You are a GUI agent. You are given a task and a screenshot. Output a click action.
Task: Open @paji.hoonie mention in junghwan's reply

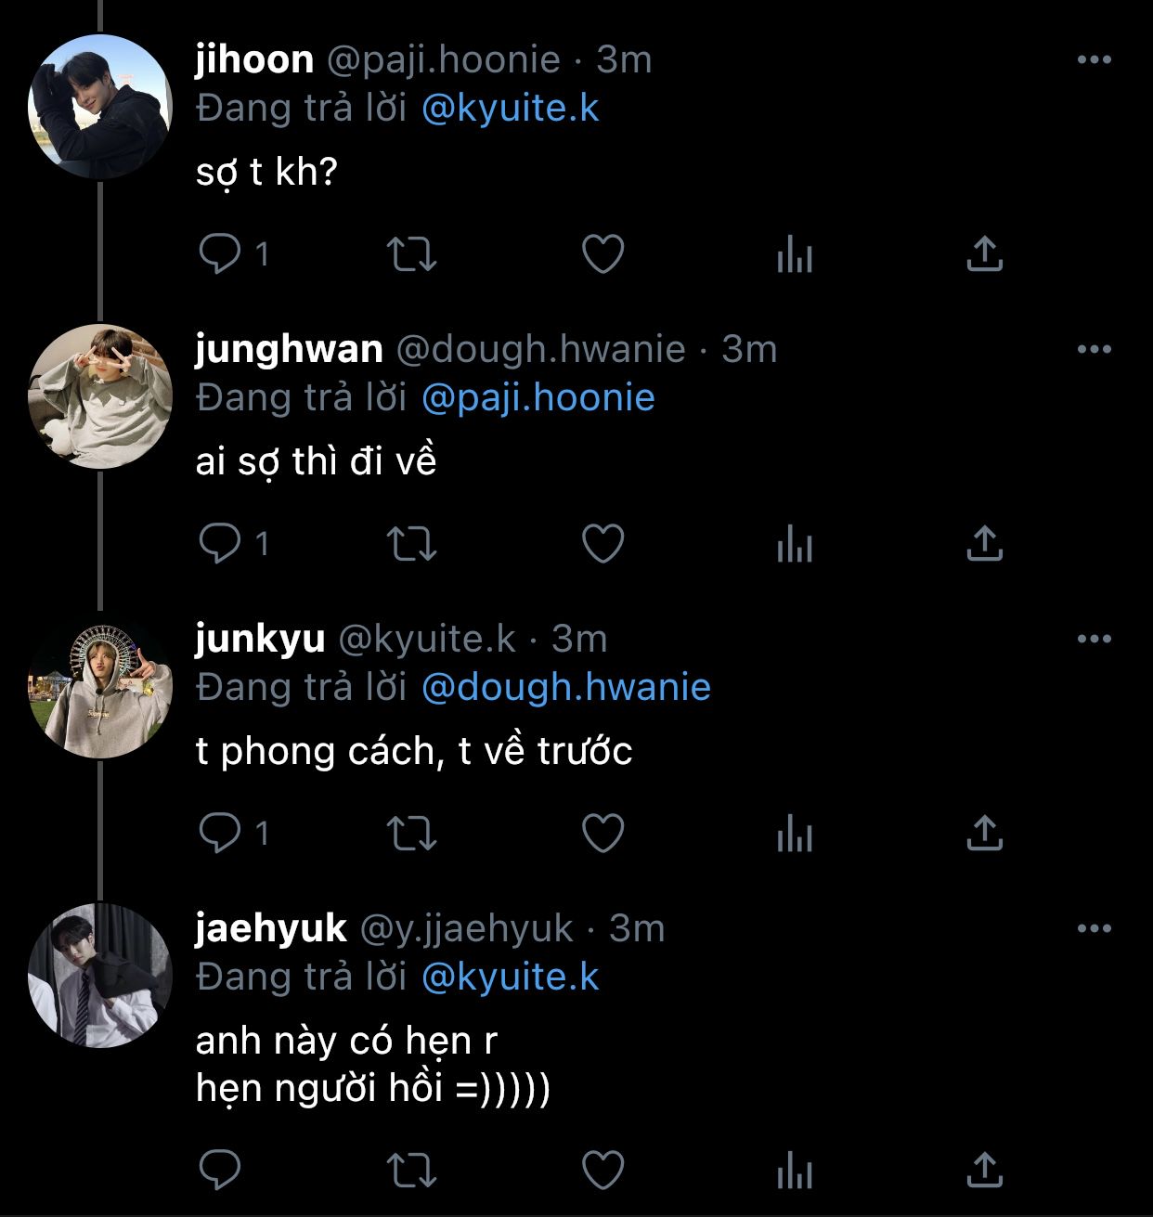(538, 398)
